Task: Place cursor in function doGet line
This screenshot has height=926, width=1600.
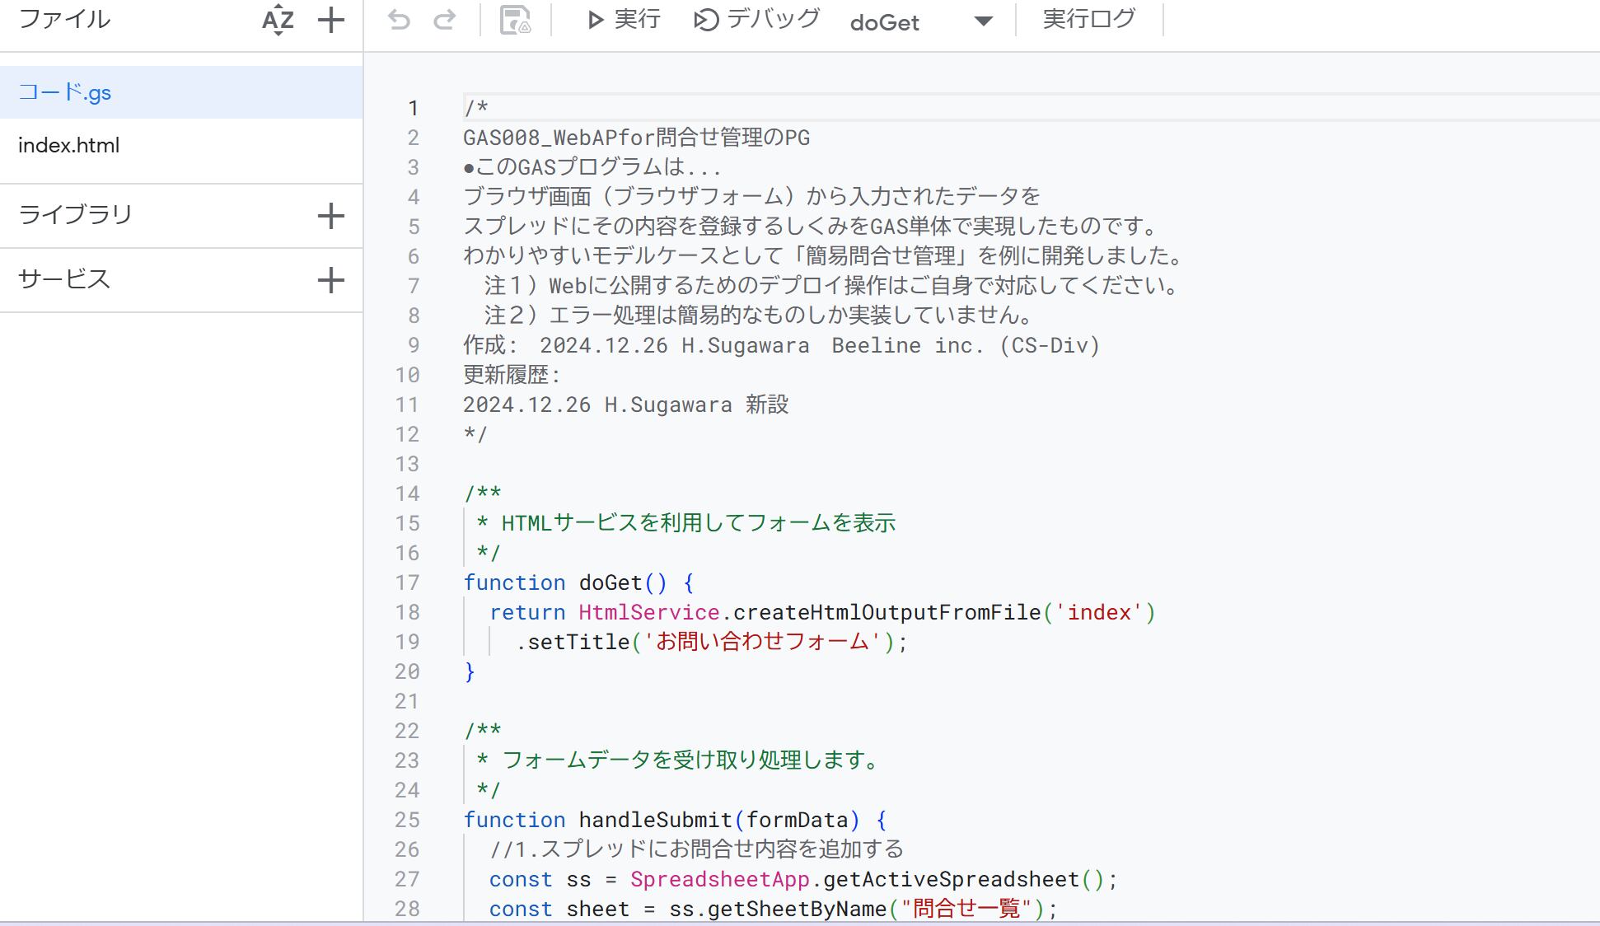Action: (x=611, y=583)
